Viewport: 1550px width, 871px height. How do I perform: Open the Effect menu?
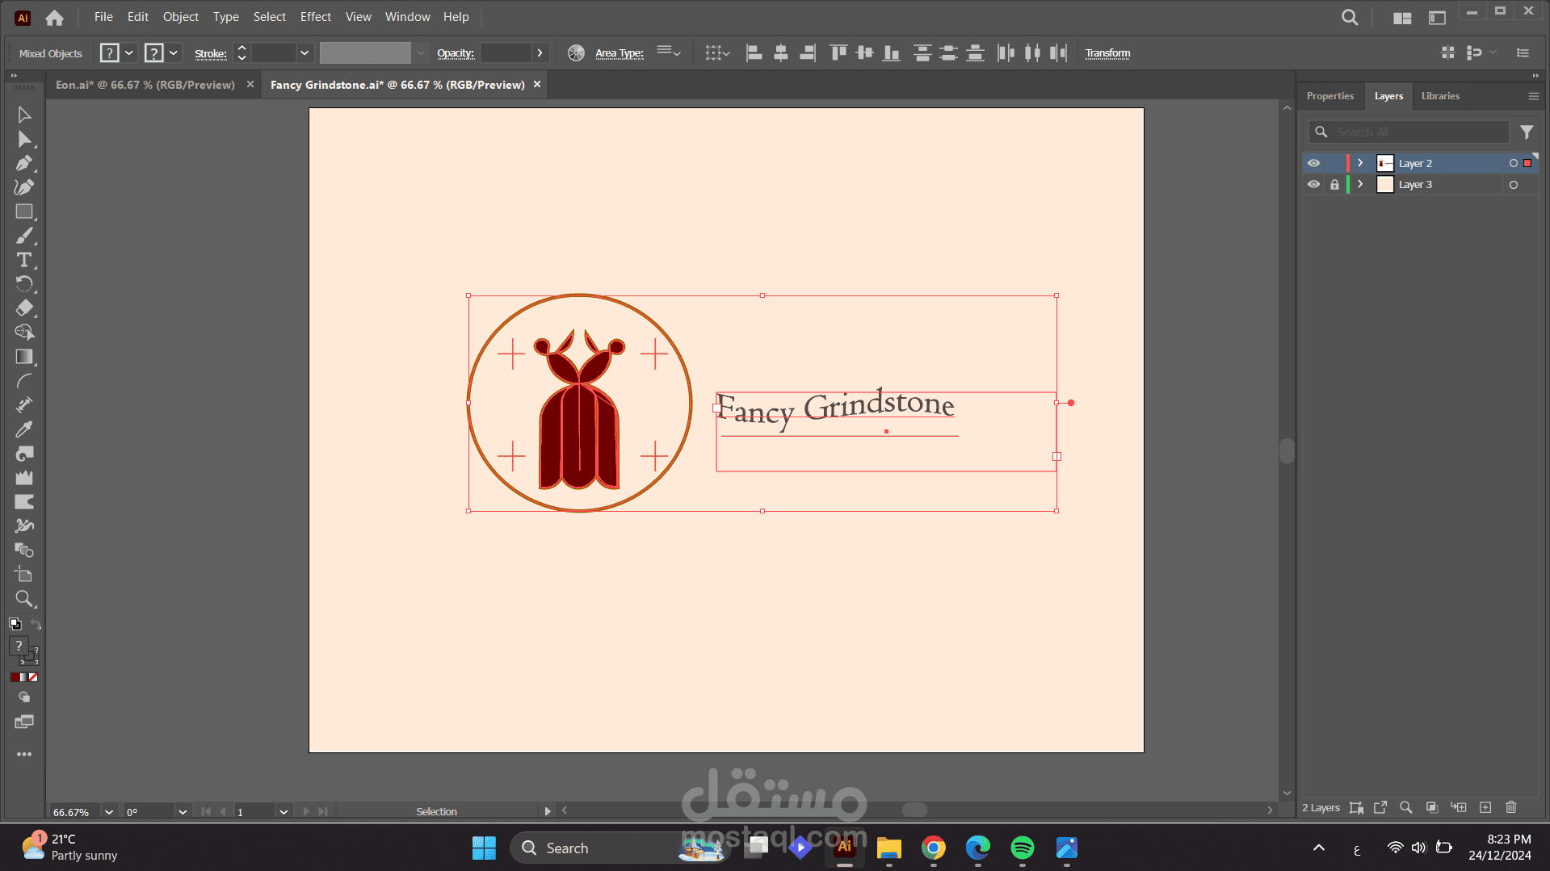(x=316, y=17)
